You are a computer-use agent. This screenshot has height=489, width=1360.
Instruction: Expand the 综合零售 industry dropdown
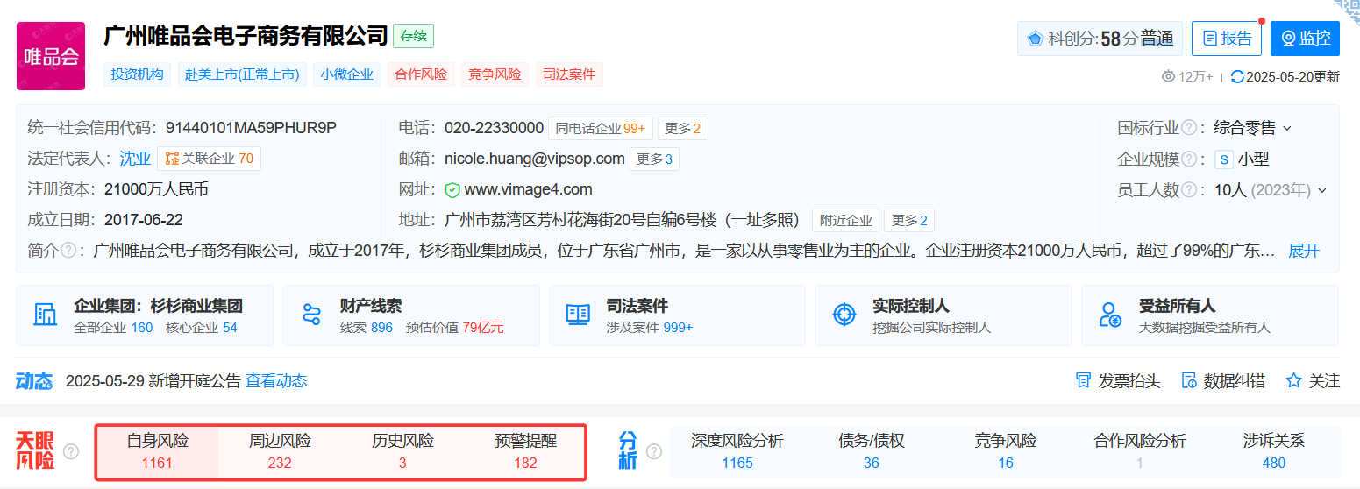pyautogui.click(x=1252, y=128)
